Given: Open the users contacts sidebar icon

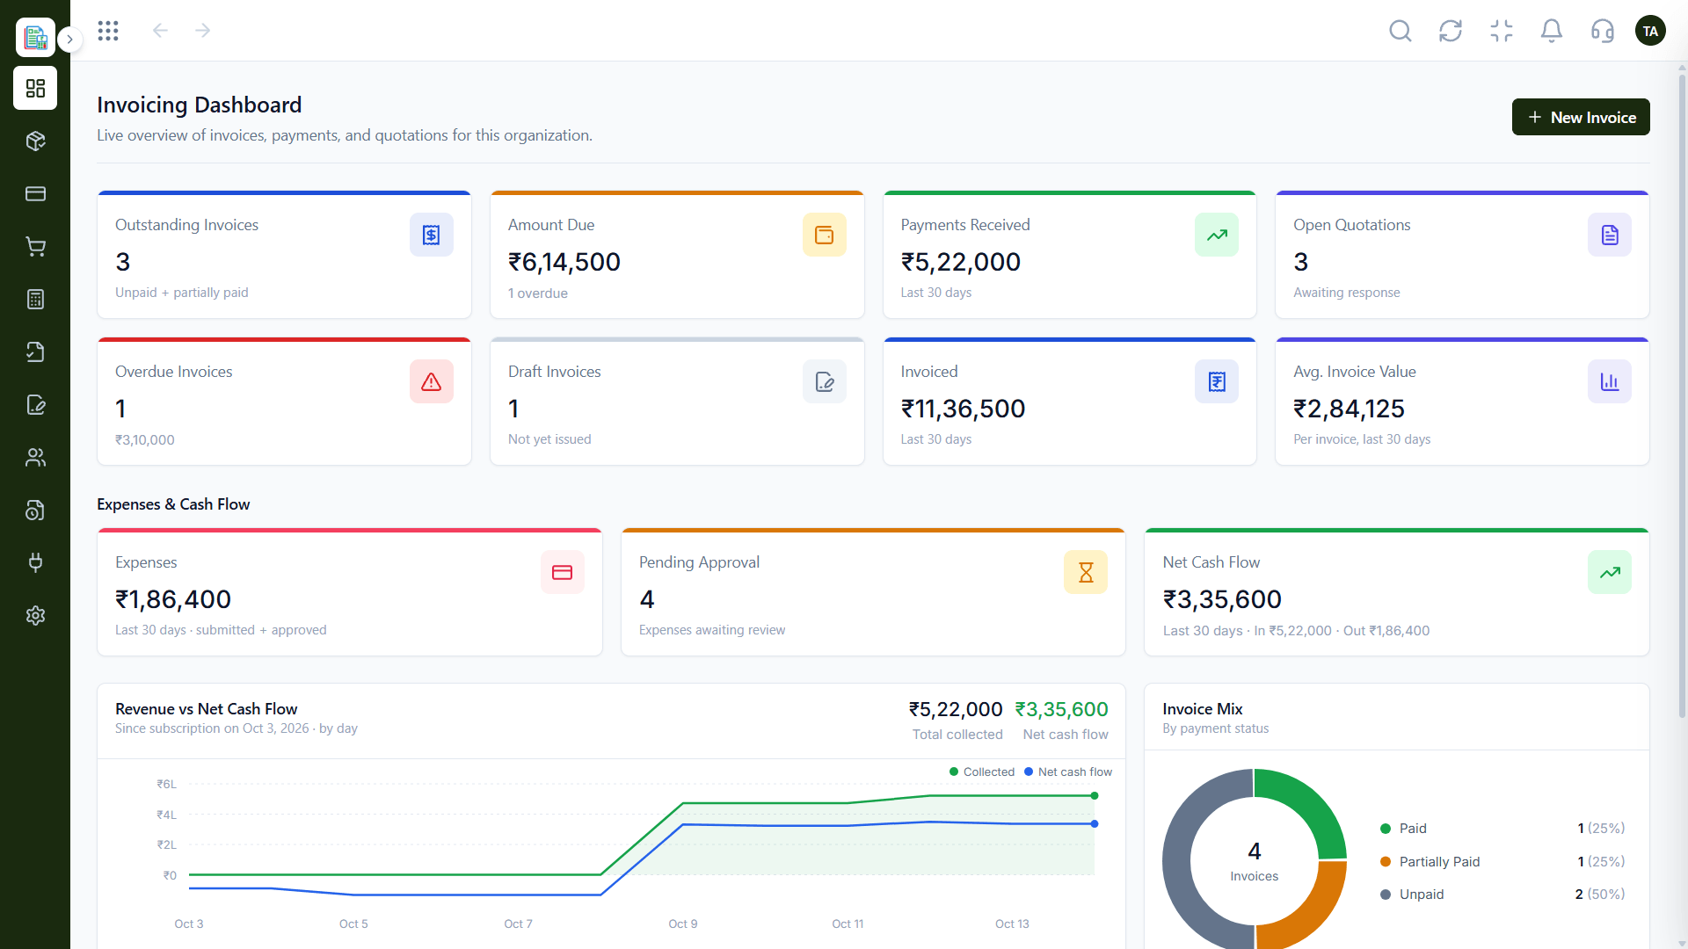Looking at the screenshot, I should pos(35,457).
